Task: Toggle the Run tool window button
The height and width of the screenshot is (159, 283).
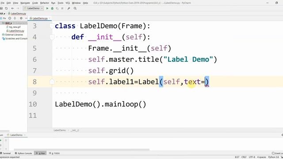Action: [40, 153]
